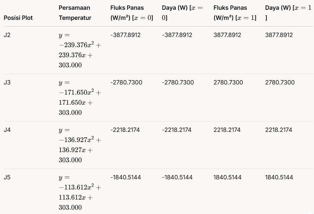Screen dimensions: 314x214
Task: Click the Daya (W) x=0 column header
Action: pos(181,12)
